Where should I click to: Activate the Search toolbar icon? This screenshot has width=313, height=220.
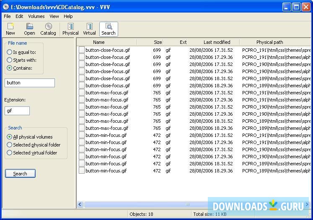(x=109, y=29)
